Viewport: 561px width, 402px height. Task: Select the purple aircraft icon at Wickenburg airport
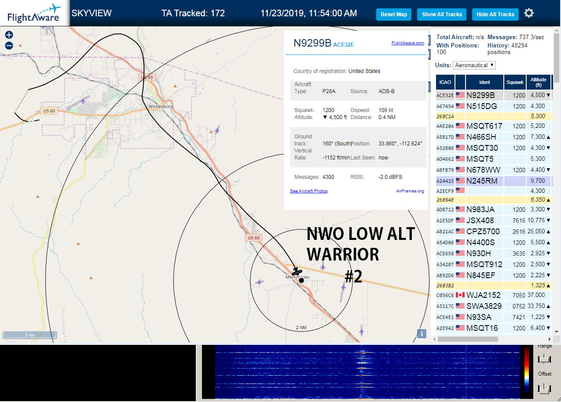pyautogui.click(x=83, y=101)
